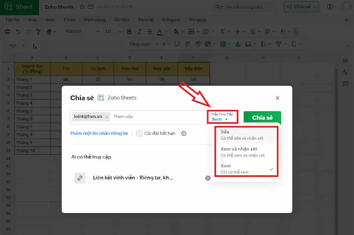Click the green Chia sẻ button in dialog
Viewport: 354px width, 235px height.
coord(262,117)
